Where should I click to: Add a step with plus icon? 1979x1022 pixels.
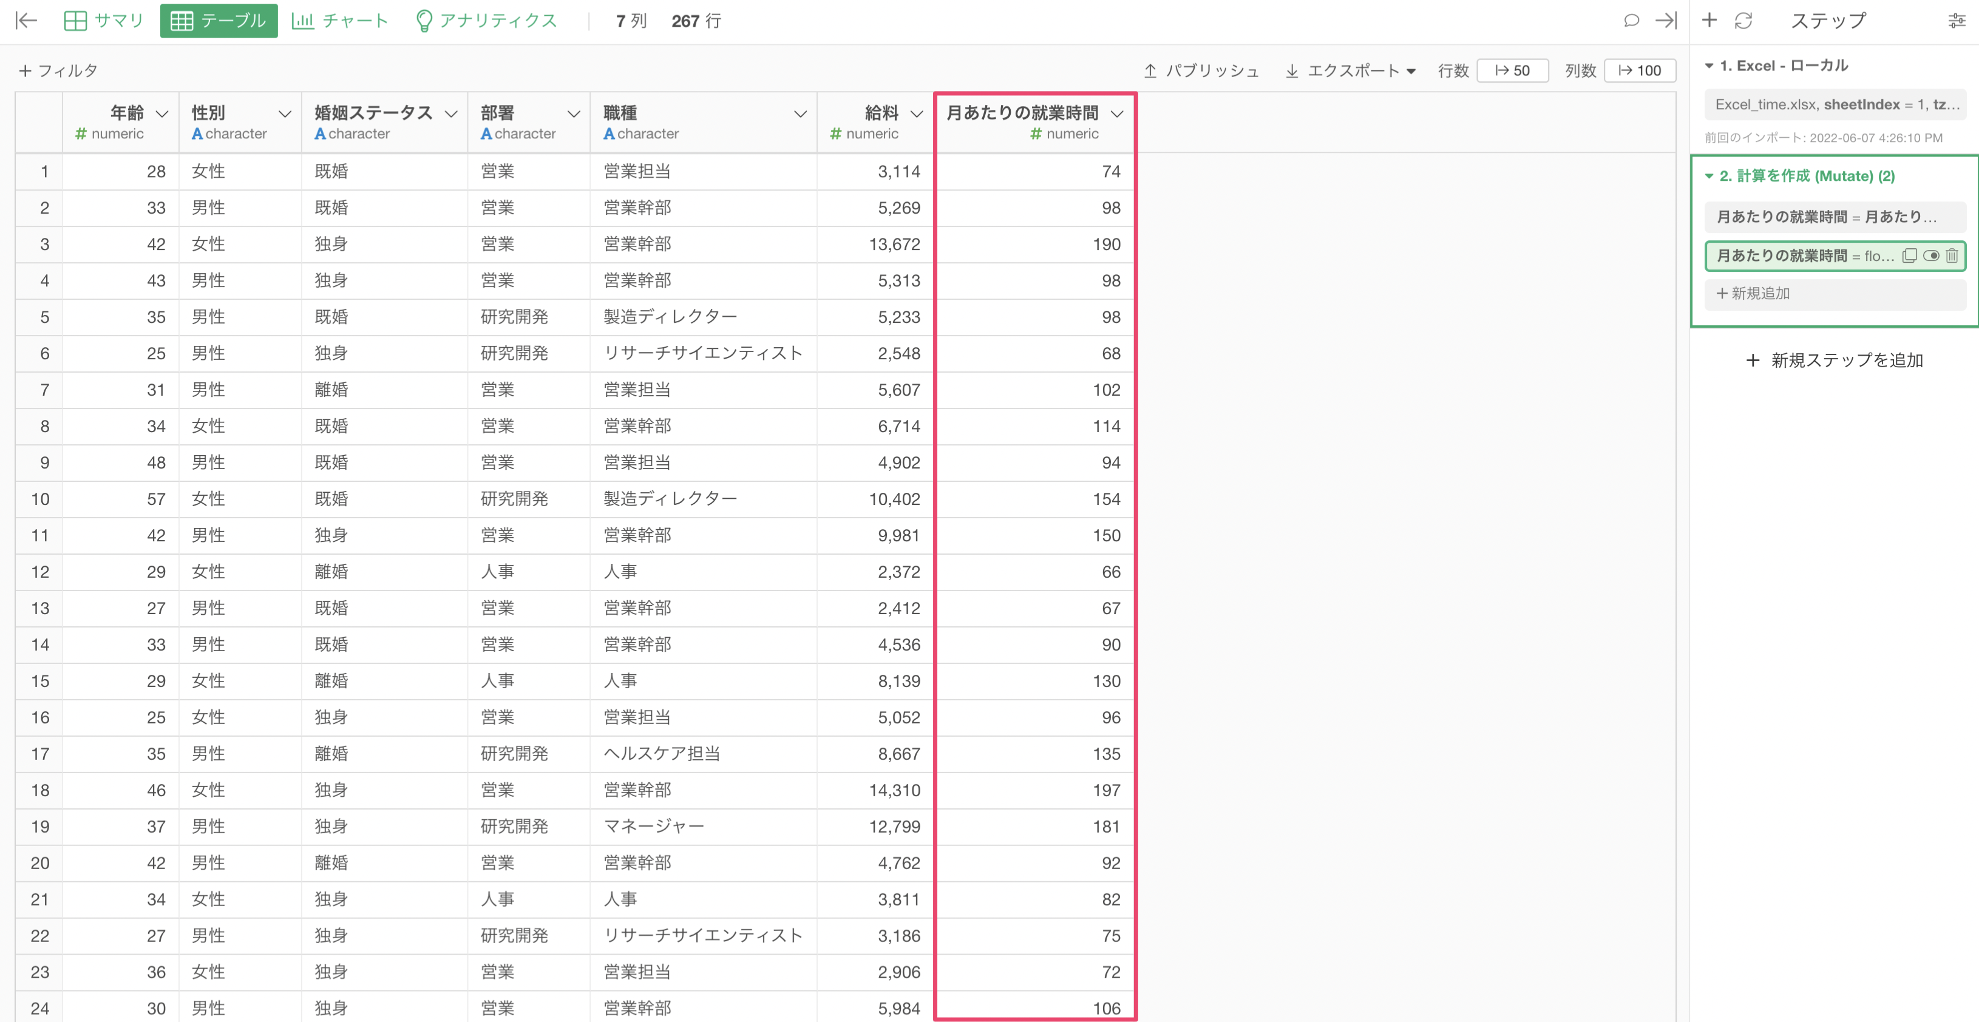tap(1709, 21)
